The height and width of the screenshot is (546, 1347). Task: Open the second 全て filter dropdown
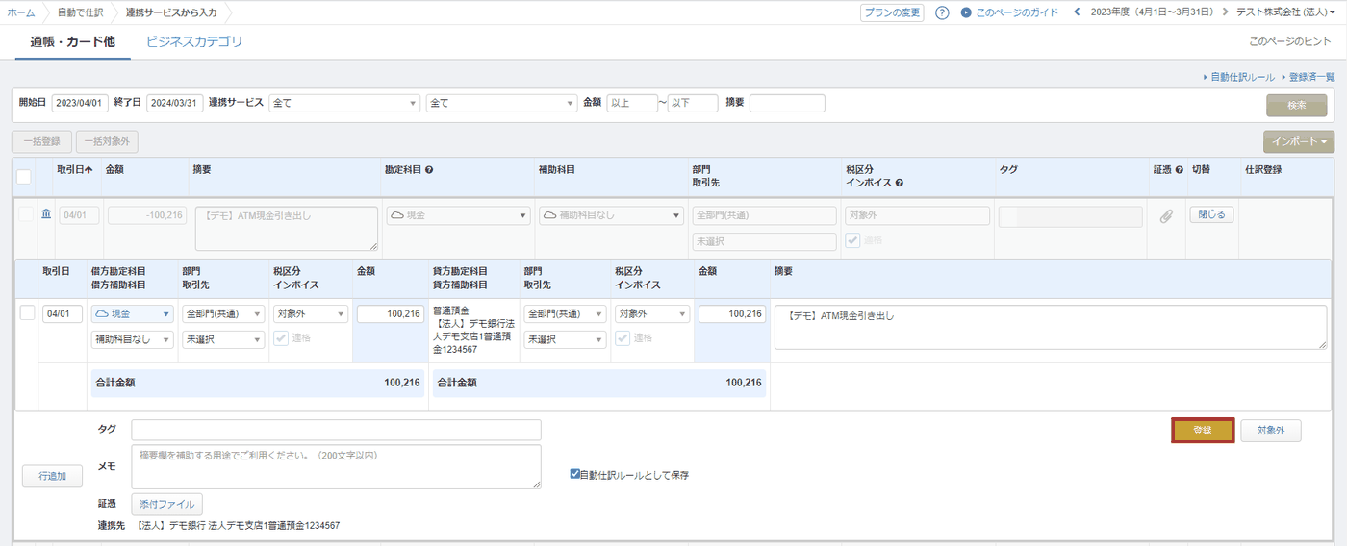(x=500, y=103)
